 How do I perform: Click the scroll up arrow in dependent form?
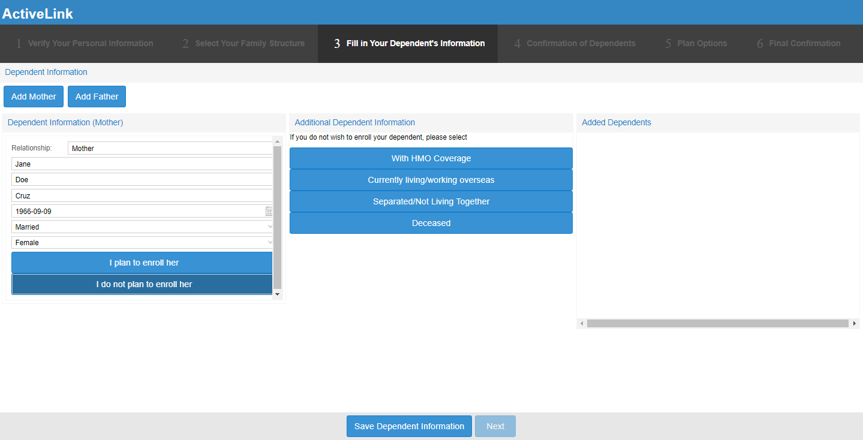(x=277, y=141)
